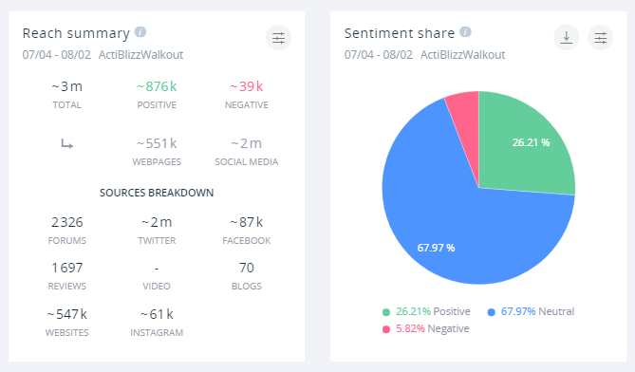The width and height of the screenshot is (635, 372).
Task: Toggle Negative legend dot in pie chart
Action: (x=386, y=329)
